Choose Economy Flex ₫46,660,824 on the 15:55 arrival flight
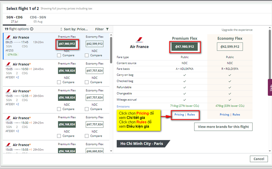The height and width of the screenshot is (169, 272). [95, 151]
